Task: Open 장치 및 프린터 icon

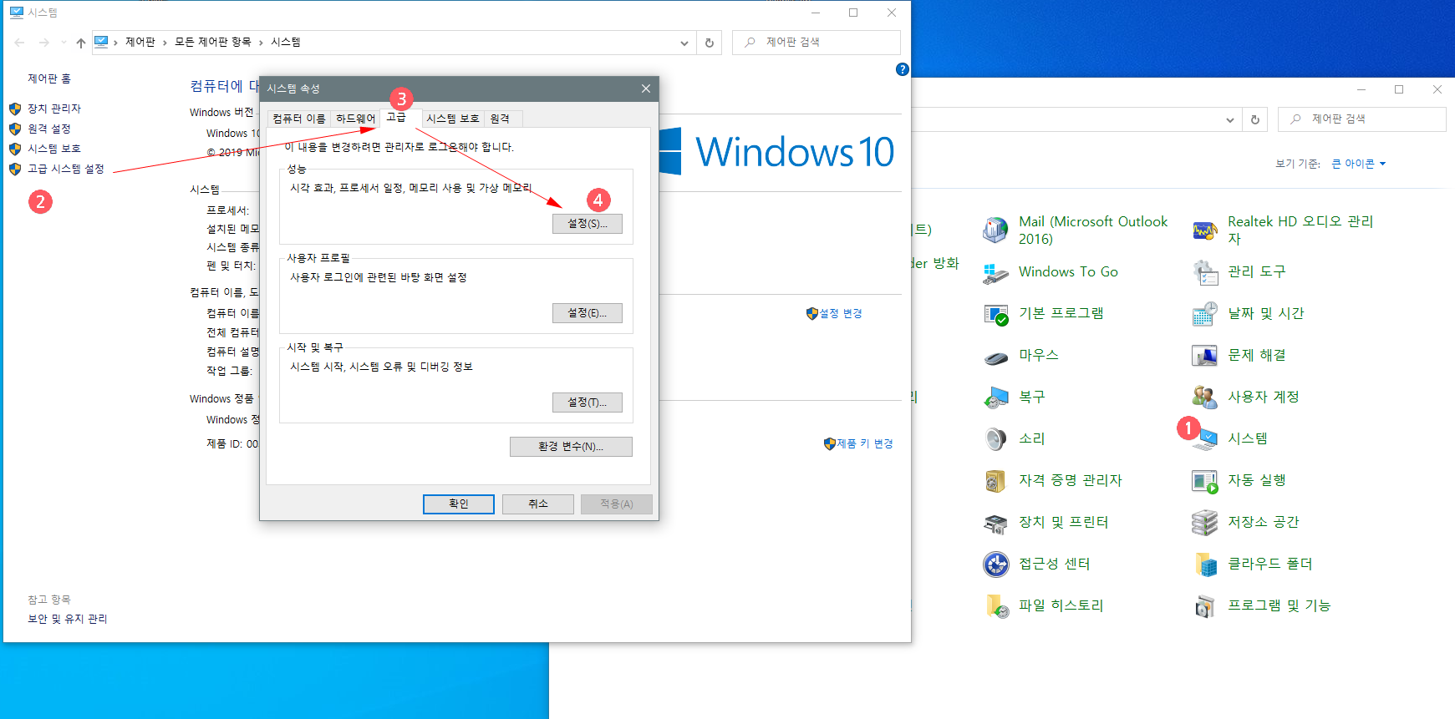Action: point(995,523)
